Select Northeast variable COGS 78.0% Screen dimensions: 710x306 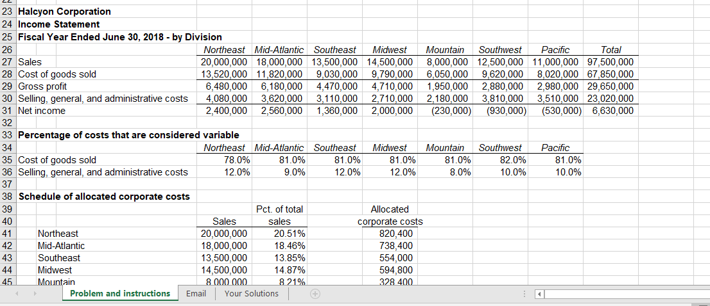(223, 160)
